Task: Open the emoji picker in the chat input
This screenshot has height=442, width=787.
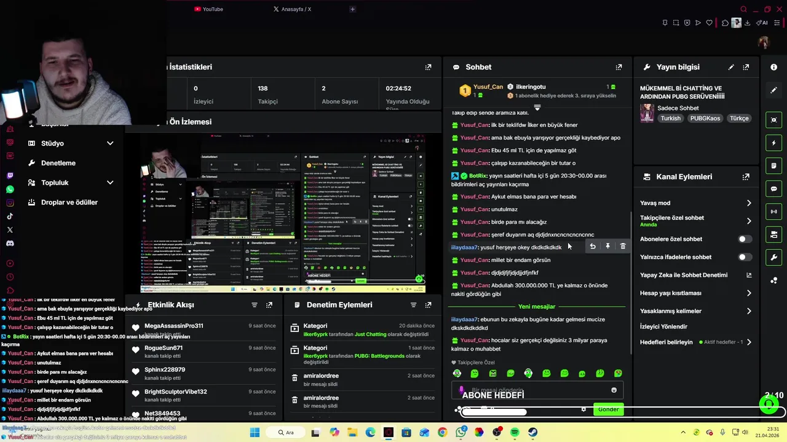Action: pyautogui.click(x=614, y=390)
